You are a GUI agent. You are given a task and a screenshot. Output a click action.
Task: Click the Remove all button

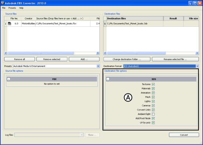(x=19, y=59)
